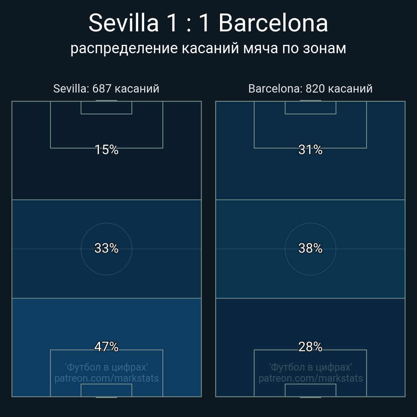Click the 'Футбол в цифрах' watermark on Sevilla's pitch
Screen dimensions: 417x417
pyautogui.click(x=106, y=367)
